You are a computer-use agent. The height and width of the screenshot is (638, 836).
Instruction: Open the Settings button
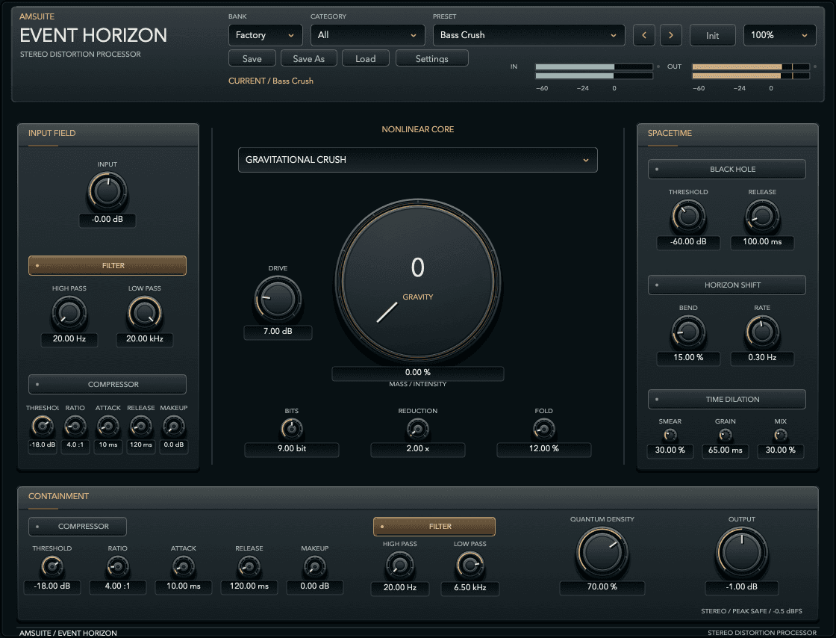pos(432,58)
